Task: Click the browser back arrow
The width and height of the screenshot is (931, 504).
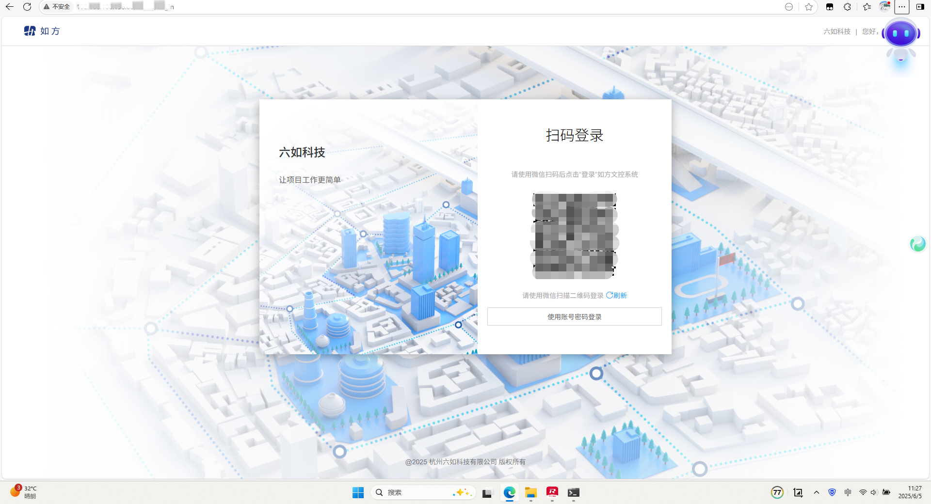Action: click(9, 7)
